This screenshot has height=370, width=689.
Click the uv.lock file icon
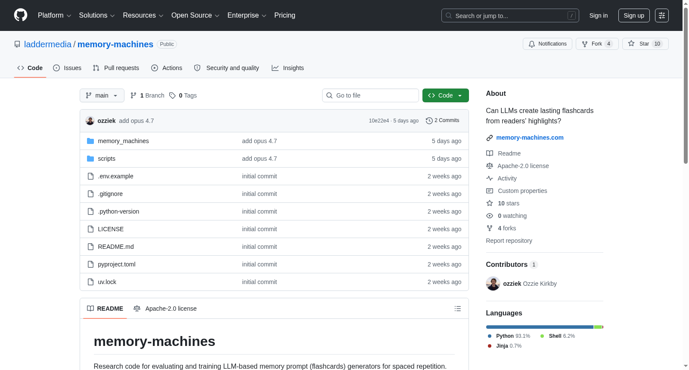point(90,282)
